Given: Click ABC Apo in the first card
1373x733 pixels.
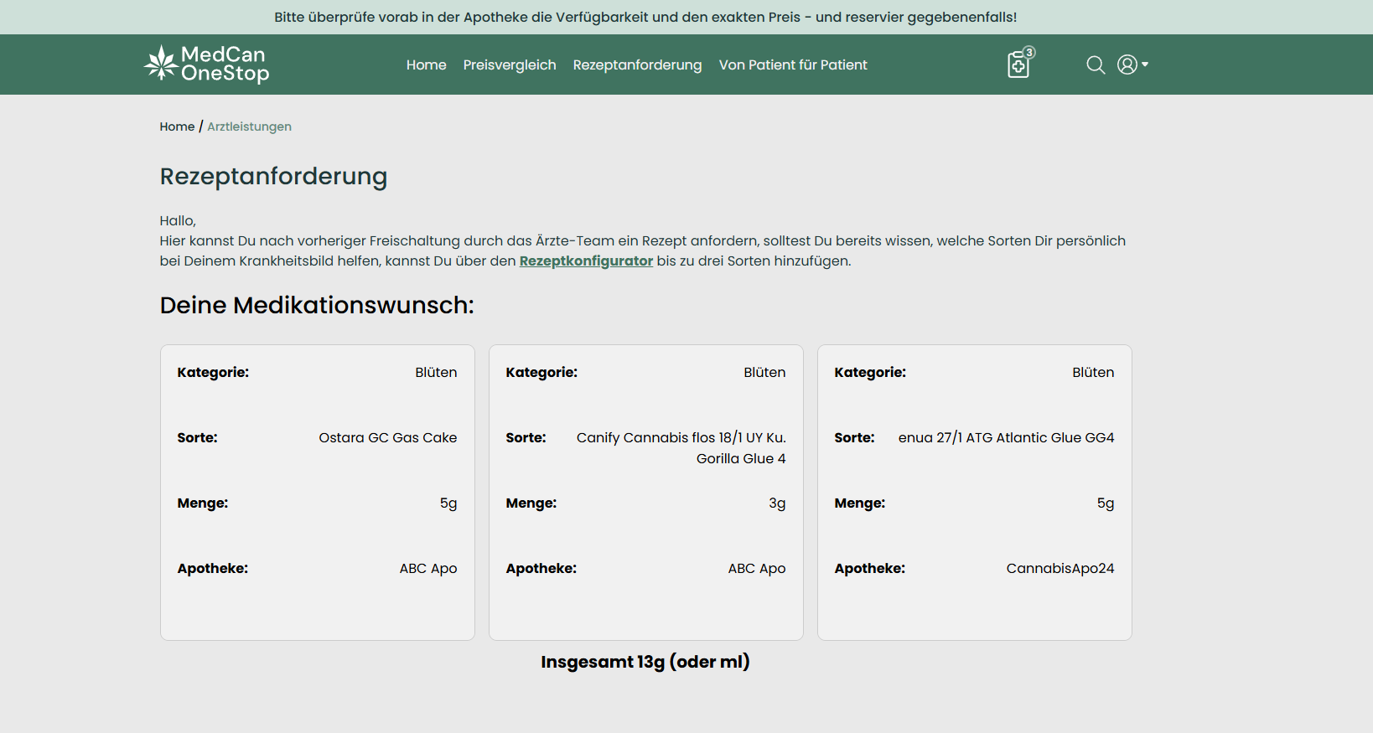Looking at the screenshot, I should pos(427,568).
